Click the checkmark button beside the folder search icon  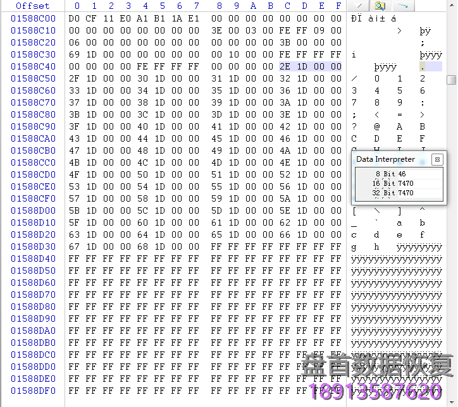tap(359, 6)
